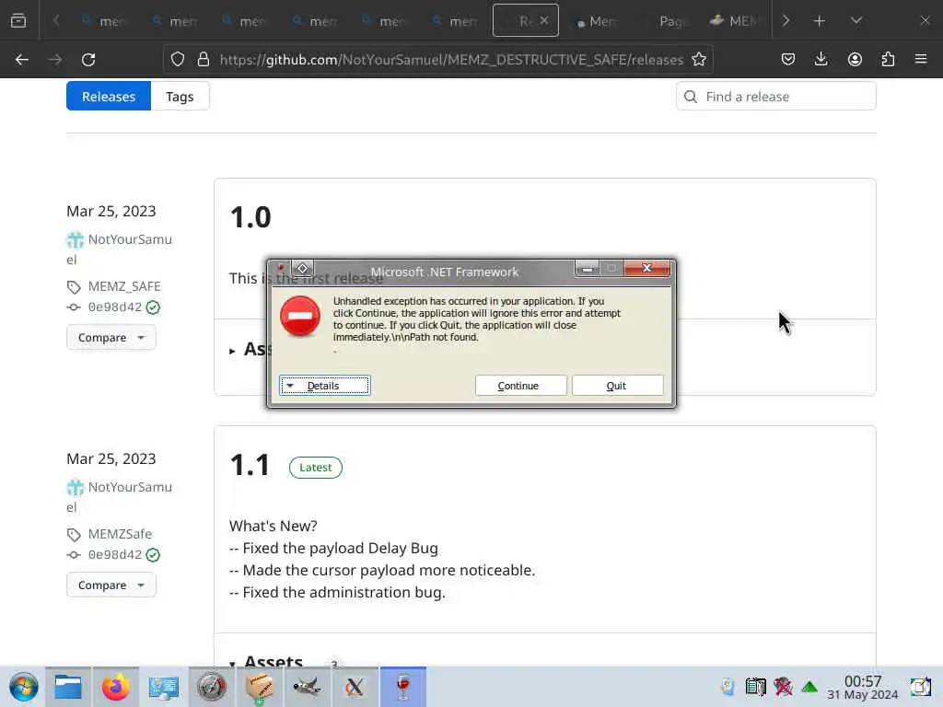The image size is (943, 707).
Task: Click the verified checkmark beside 1.1 commit
Action: (153, 555)
